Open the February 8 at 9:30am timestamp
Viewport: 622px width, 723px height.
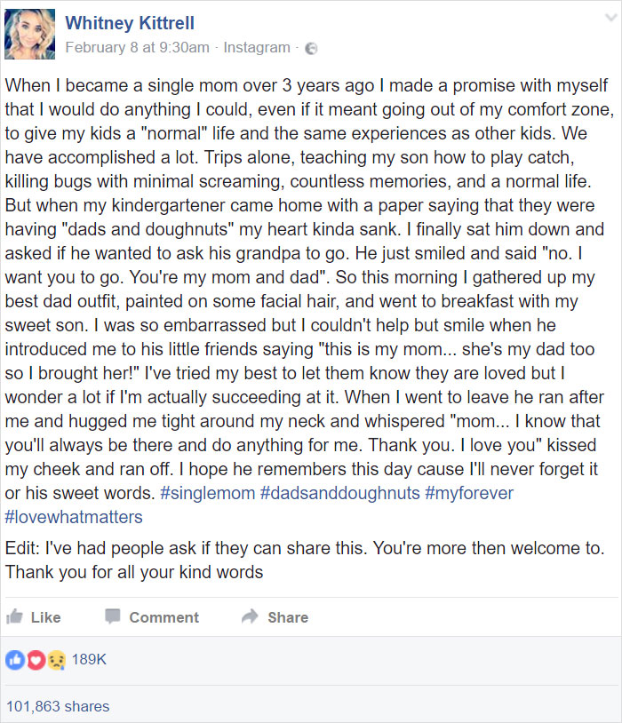click(x=137, y=47)
